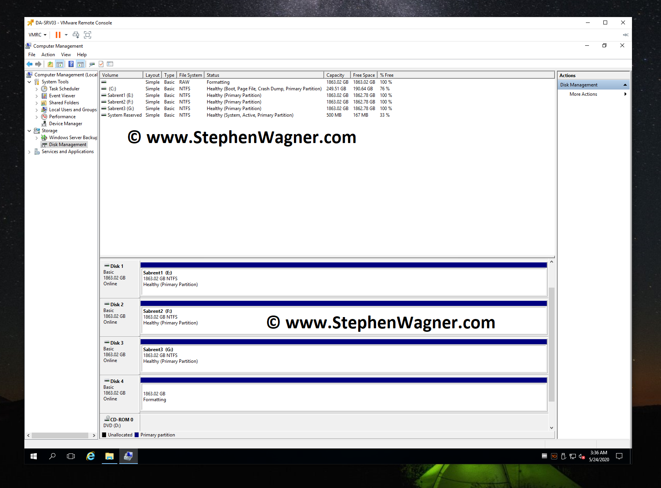Sort by the Status column header
Image resolution: width=661 pixels, height=488 pixels.
(x=264, y=75)
